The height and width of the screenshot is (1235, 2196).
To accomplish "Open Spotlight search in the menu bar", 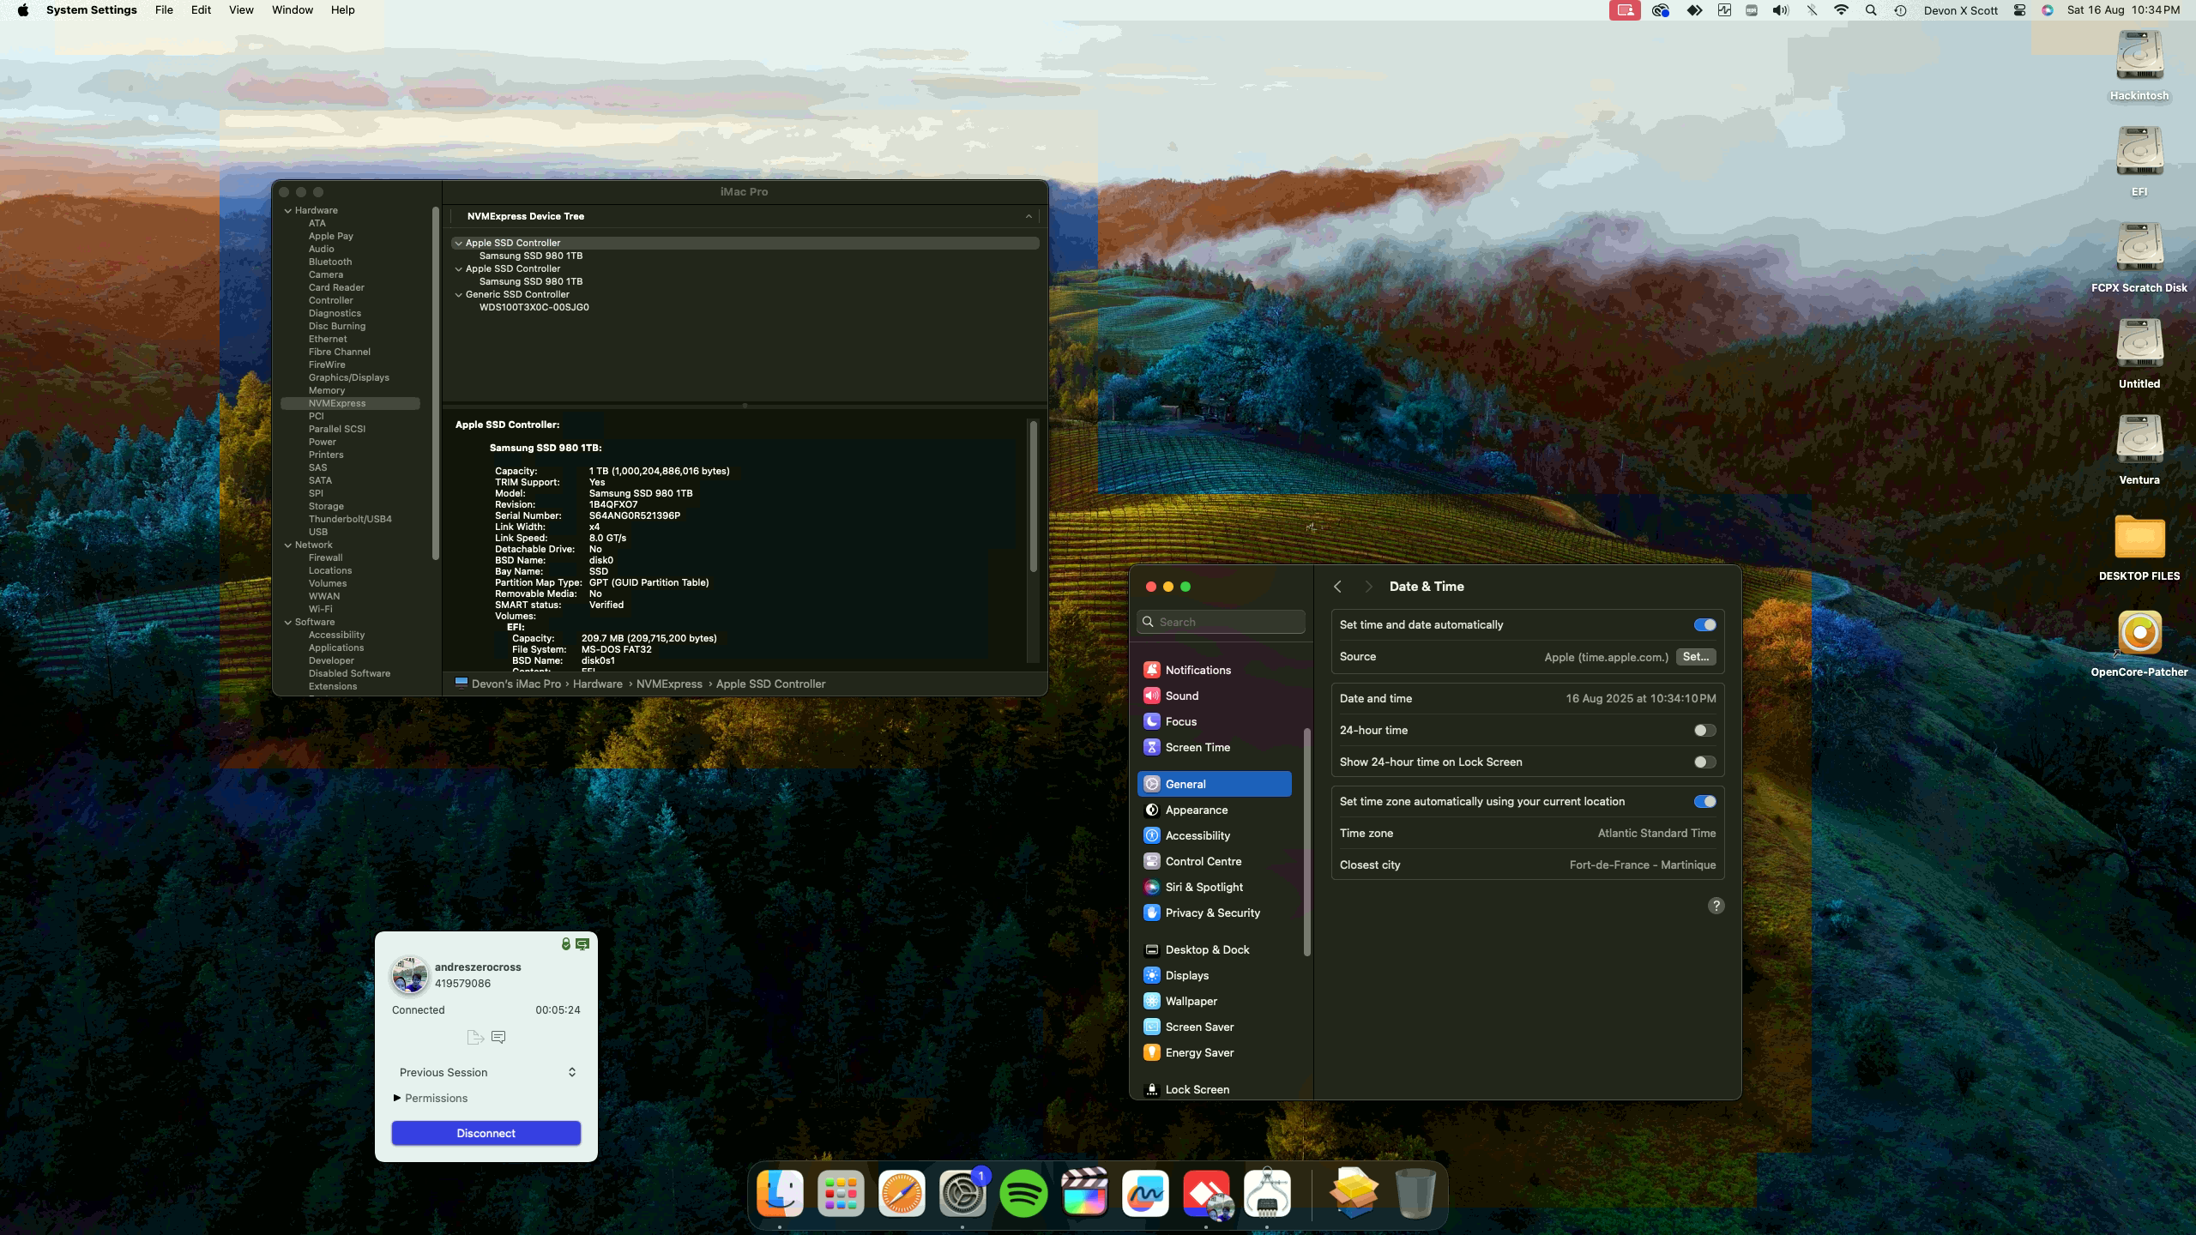I will click(1871, 10).
